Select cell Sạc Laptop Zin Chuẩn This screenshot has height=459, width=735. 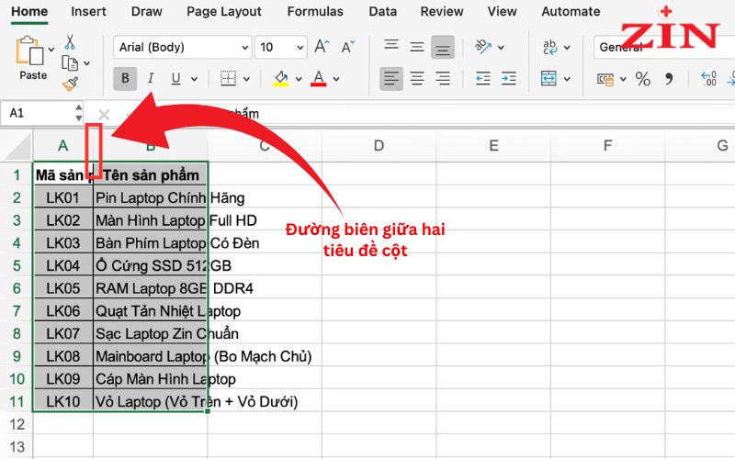150,333
